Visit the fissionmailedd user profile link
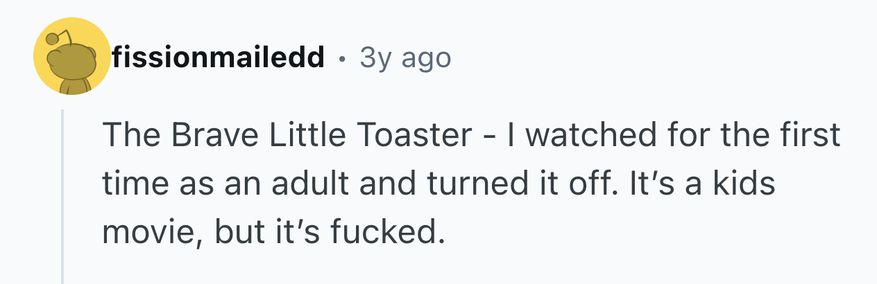Viewport: 877px width, 284px height. [219, 57]
